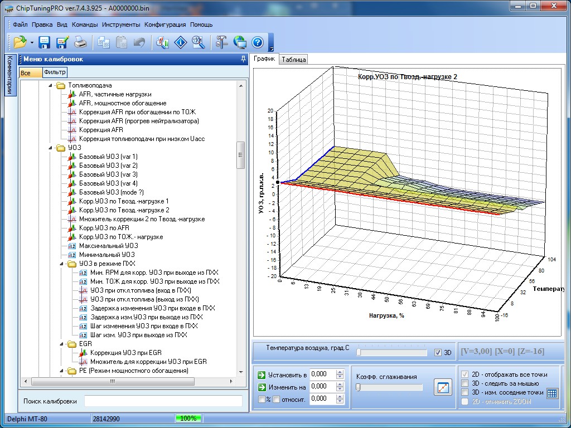
Task: Select the Фильтр button in calibration menu
Action: click(x=55, y=72)
